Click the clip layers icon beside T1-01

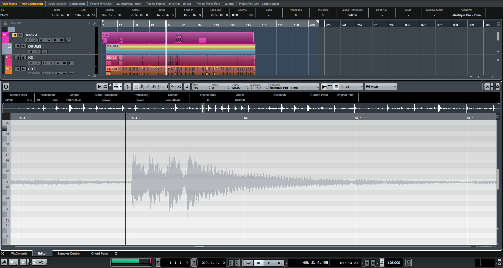coord(336,87)
